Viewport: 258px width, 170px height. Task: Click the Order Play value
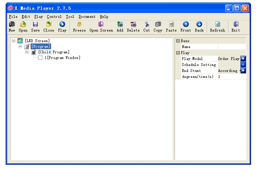coord(229,59)
